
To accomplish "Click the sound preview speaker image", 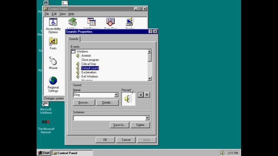I will click(129, 99).
